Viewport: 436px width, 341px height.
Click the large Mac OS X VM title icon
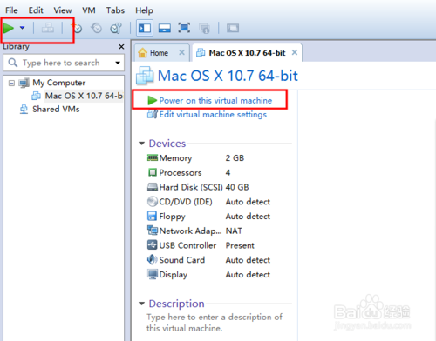point(145,76)
